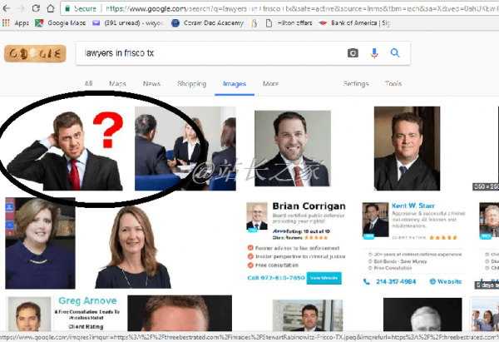Click the browser home icon

point(48,8)
